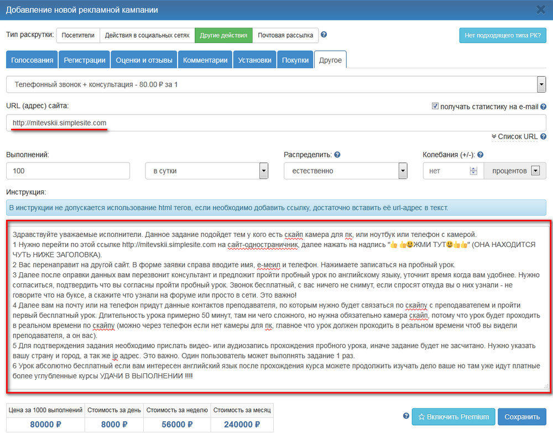Click 'Включить Premium' button

[x=453, y=417]
